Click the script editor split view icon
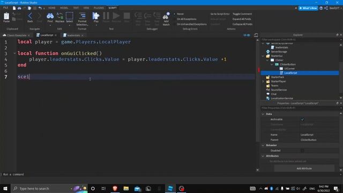The image size is (343, 193). pos(256,35)
